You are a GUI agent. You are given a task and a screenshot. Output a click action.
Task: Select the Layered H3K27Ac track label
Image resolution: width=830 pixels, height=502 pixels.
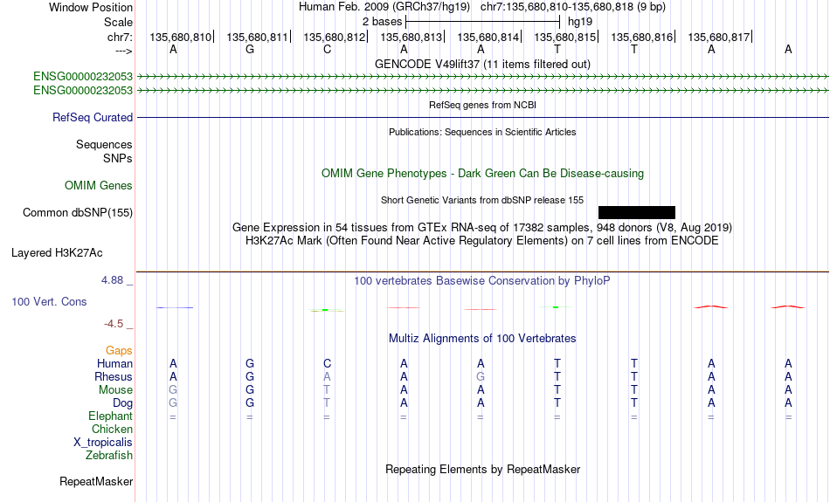pyautogui.click(x=57, y=253)
